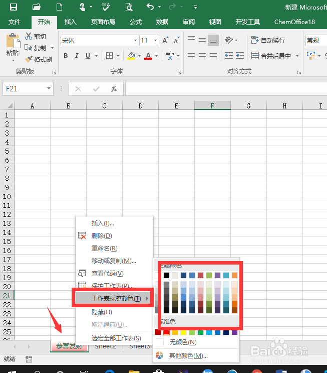This screenshot has height=373, width=327.
Task: Click the Insert Function fx icon
Action: (x=114, y=89)
